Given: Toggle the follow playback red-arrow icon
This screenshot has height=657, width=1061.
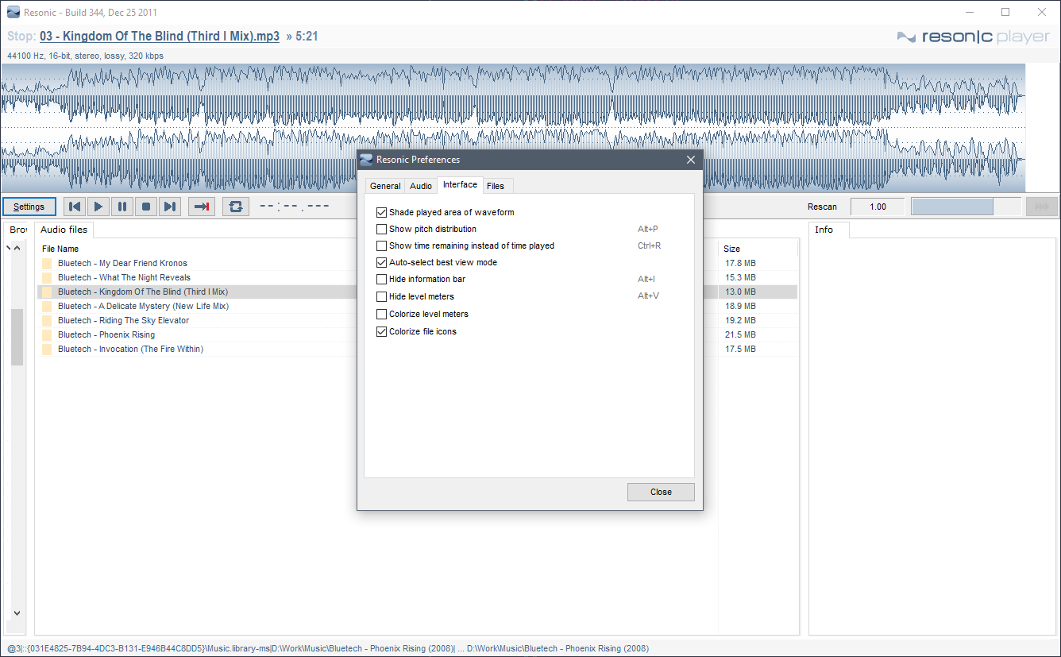Looking at the screenshot, I should pyautogui.click(x=202, y=207).
